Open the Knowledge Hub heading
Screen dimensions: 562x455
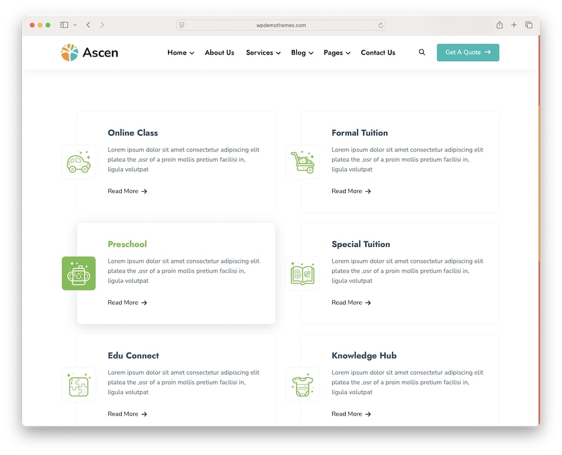(x=364, y=356)
